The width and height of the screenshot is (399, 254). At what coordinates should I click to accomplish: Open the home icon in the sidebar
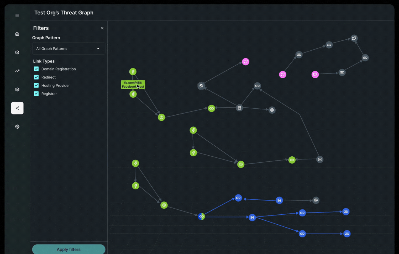pos(17,34)
